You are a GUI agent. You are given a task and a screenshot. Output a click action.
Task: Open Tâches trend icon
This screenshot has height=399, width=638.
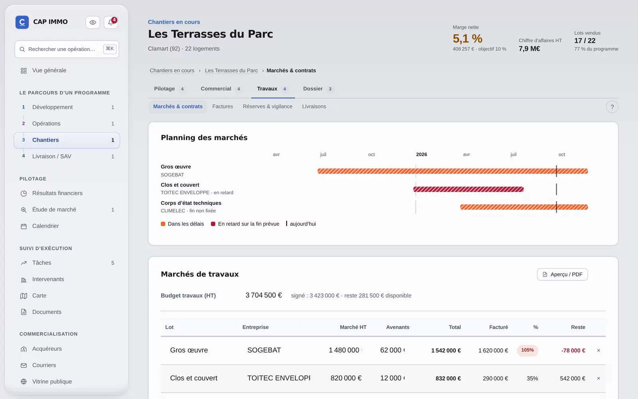[x=24, y=263]
